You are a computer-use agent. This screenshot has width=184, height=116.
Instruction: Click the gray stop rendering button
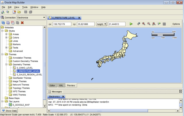[x=164, y=24]
